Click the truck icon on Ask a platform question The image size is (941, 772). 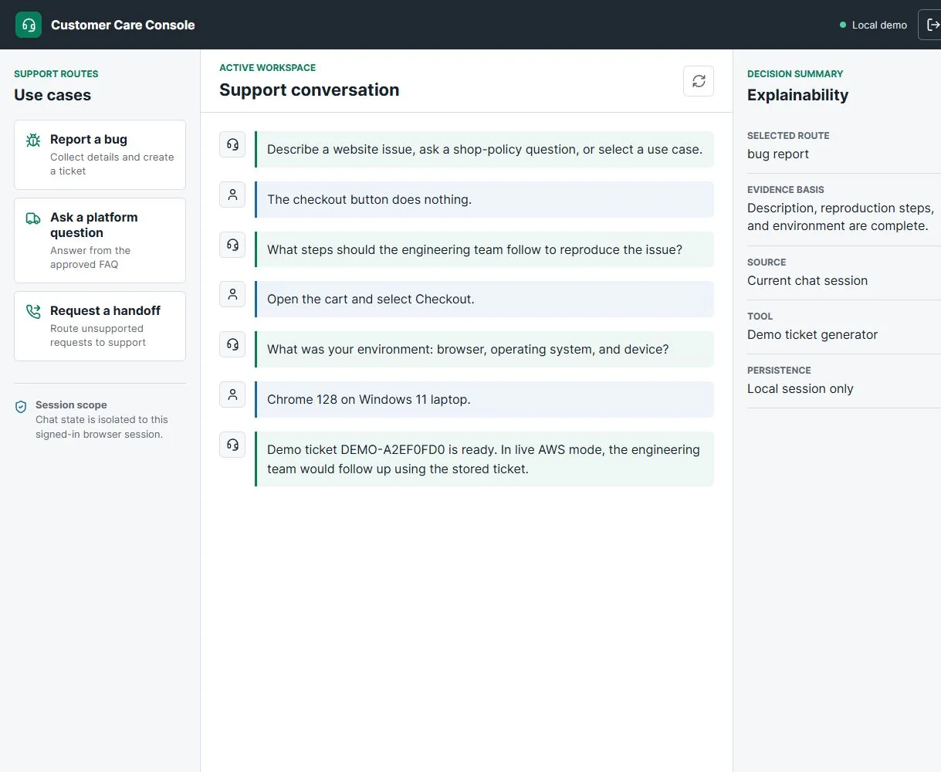pos(33,218)
